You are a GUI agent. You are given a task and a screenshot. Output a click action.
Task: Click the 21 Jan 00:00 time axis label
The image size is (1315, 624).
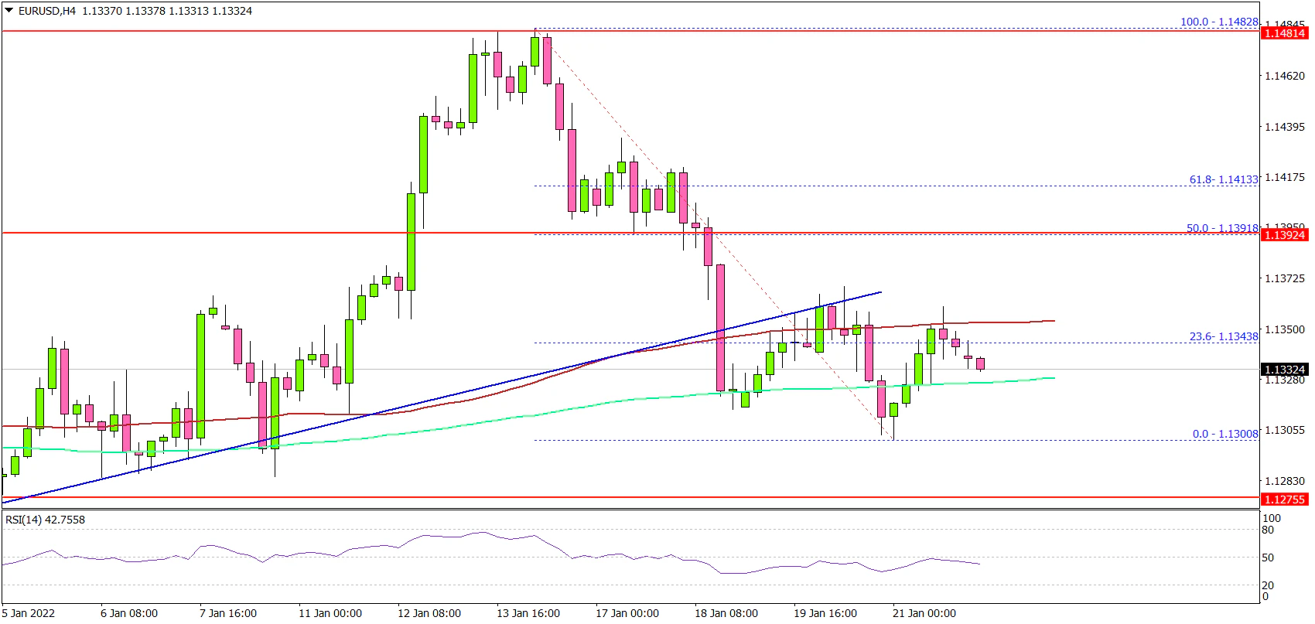(x=924, y=613)
